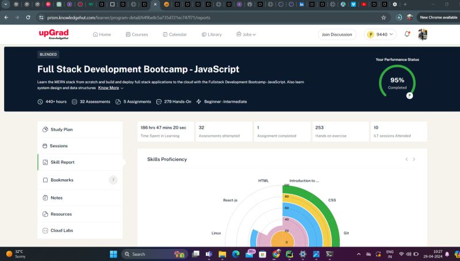Open Sessions in sidebar
This screenshot has height=261, width=460.
pos(80,146)
